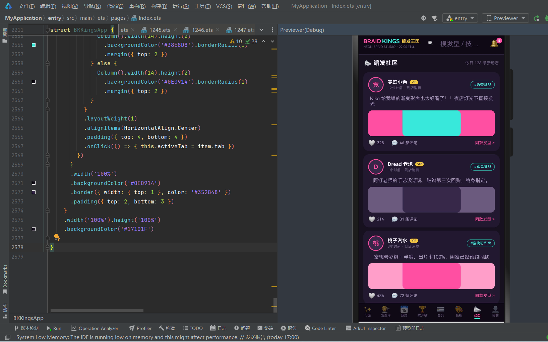The image size is (548, 342).
Task: Click the avatar of 桃子汽水
Action: (376, 243)
